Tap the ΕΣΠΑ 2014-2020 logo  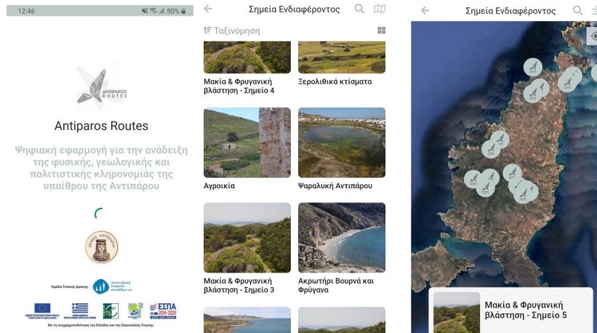[163, 310]
